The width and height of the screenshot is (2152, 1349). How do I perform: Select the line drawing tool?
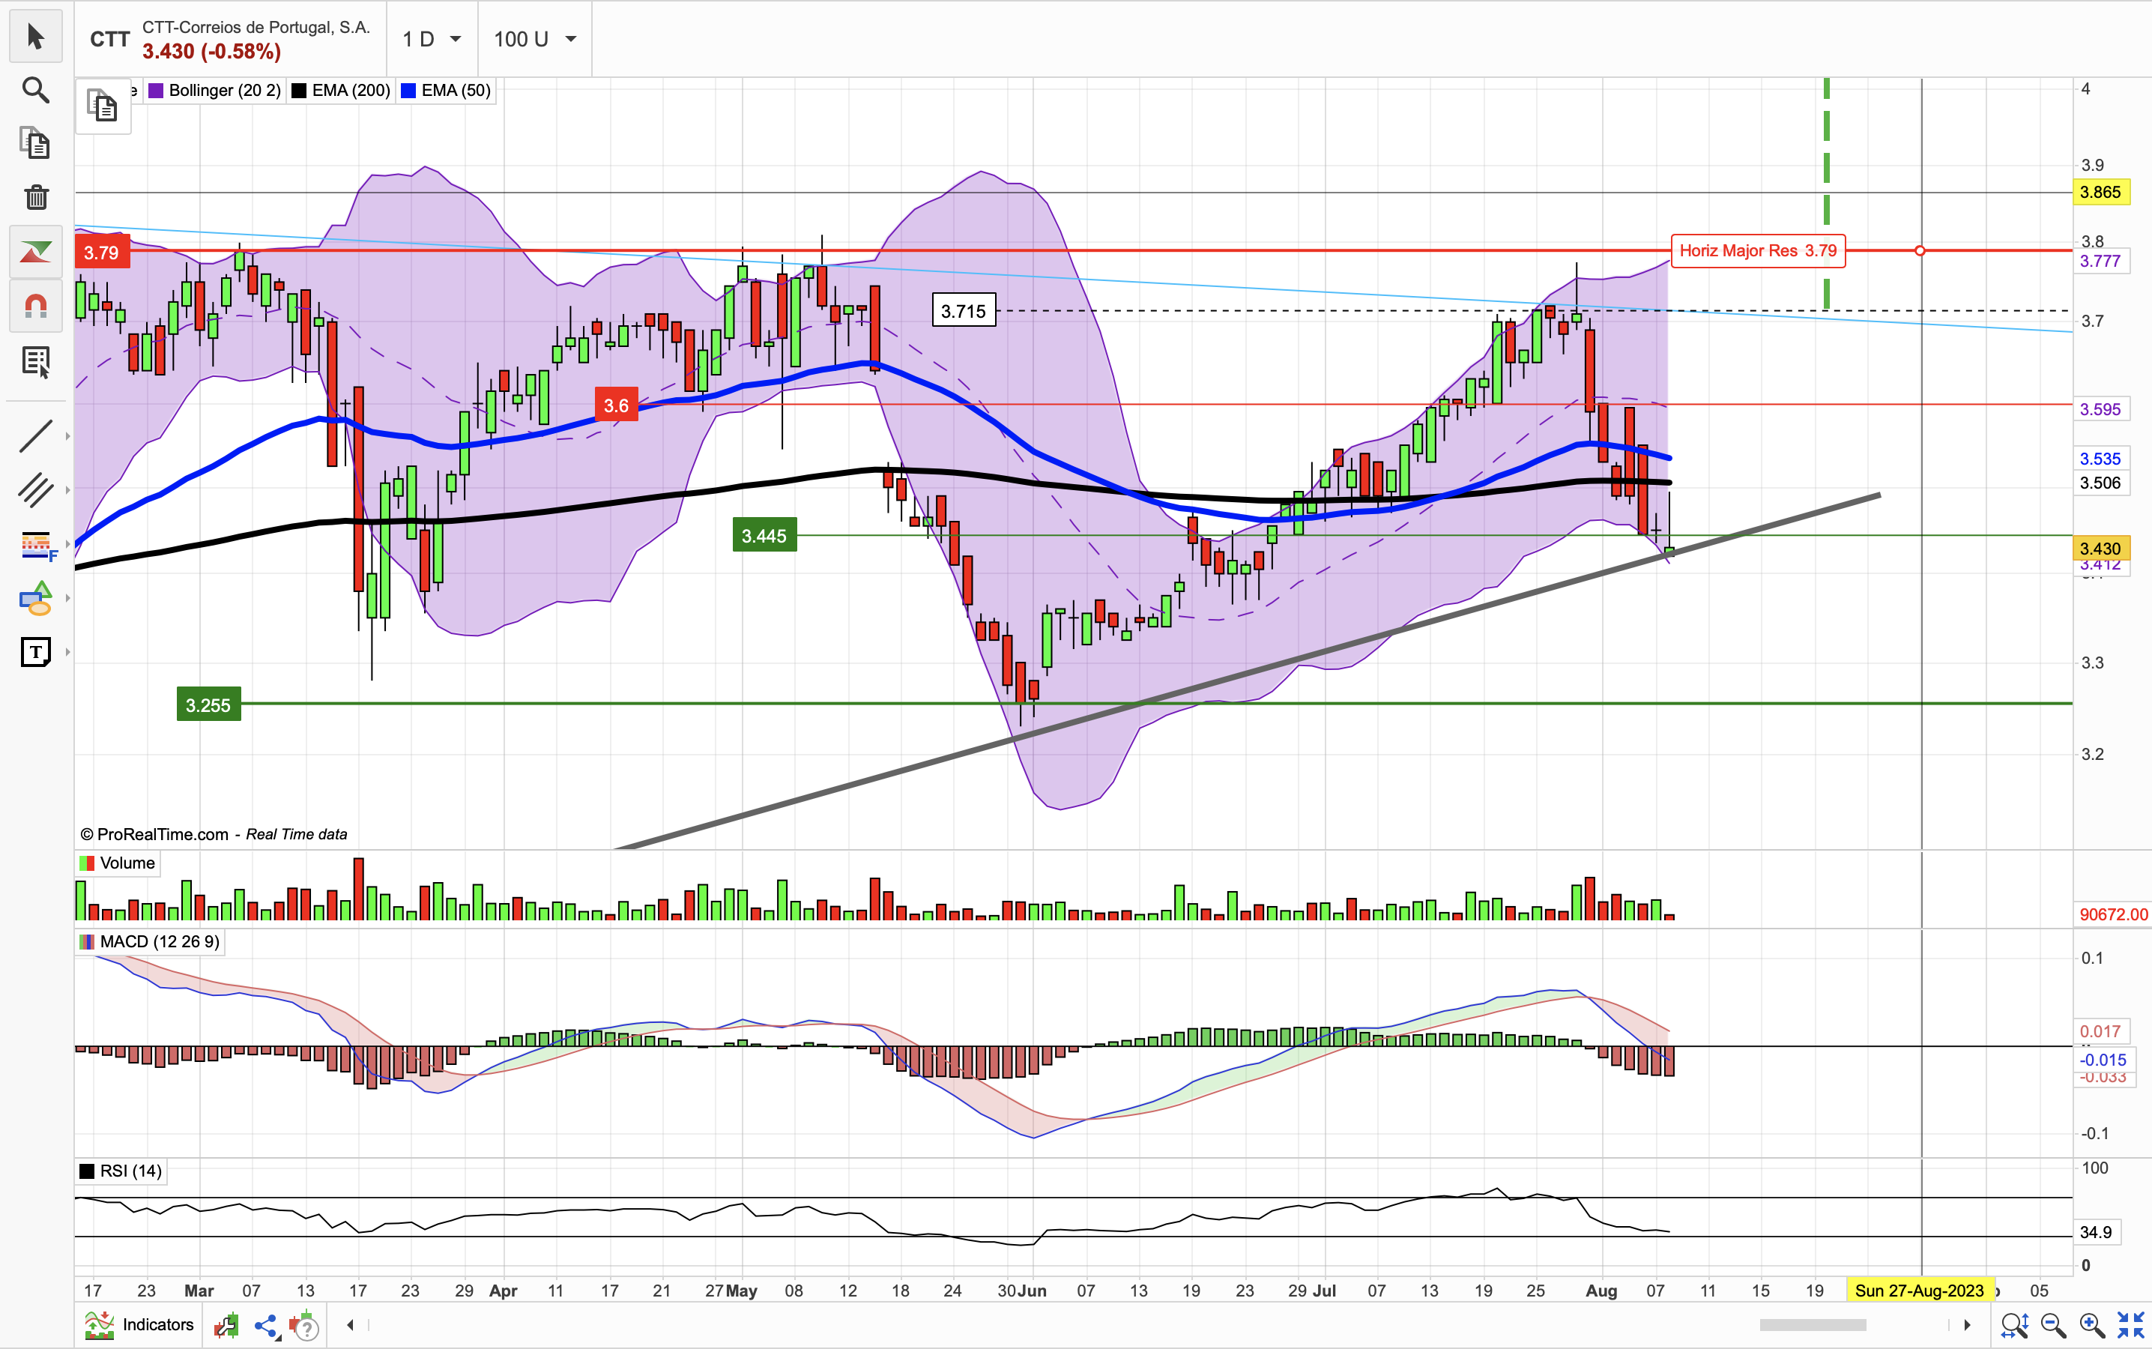pos(36,436)
